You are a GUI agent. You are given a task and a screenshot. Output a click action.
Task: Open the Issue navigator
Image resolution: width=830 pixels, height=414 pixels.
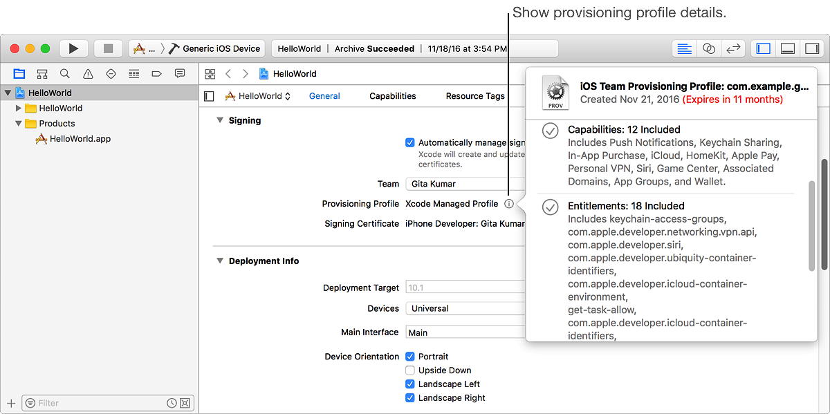tap(88, 73)
